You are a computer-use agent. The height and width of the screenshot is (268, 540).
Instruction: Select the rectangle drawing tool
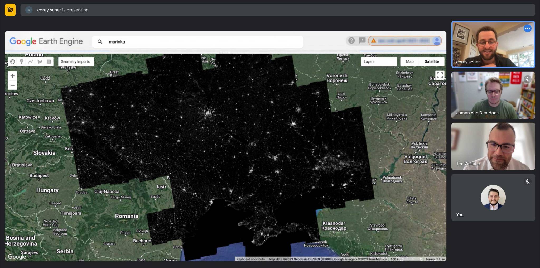coord(49,62)
